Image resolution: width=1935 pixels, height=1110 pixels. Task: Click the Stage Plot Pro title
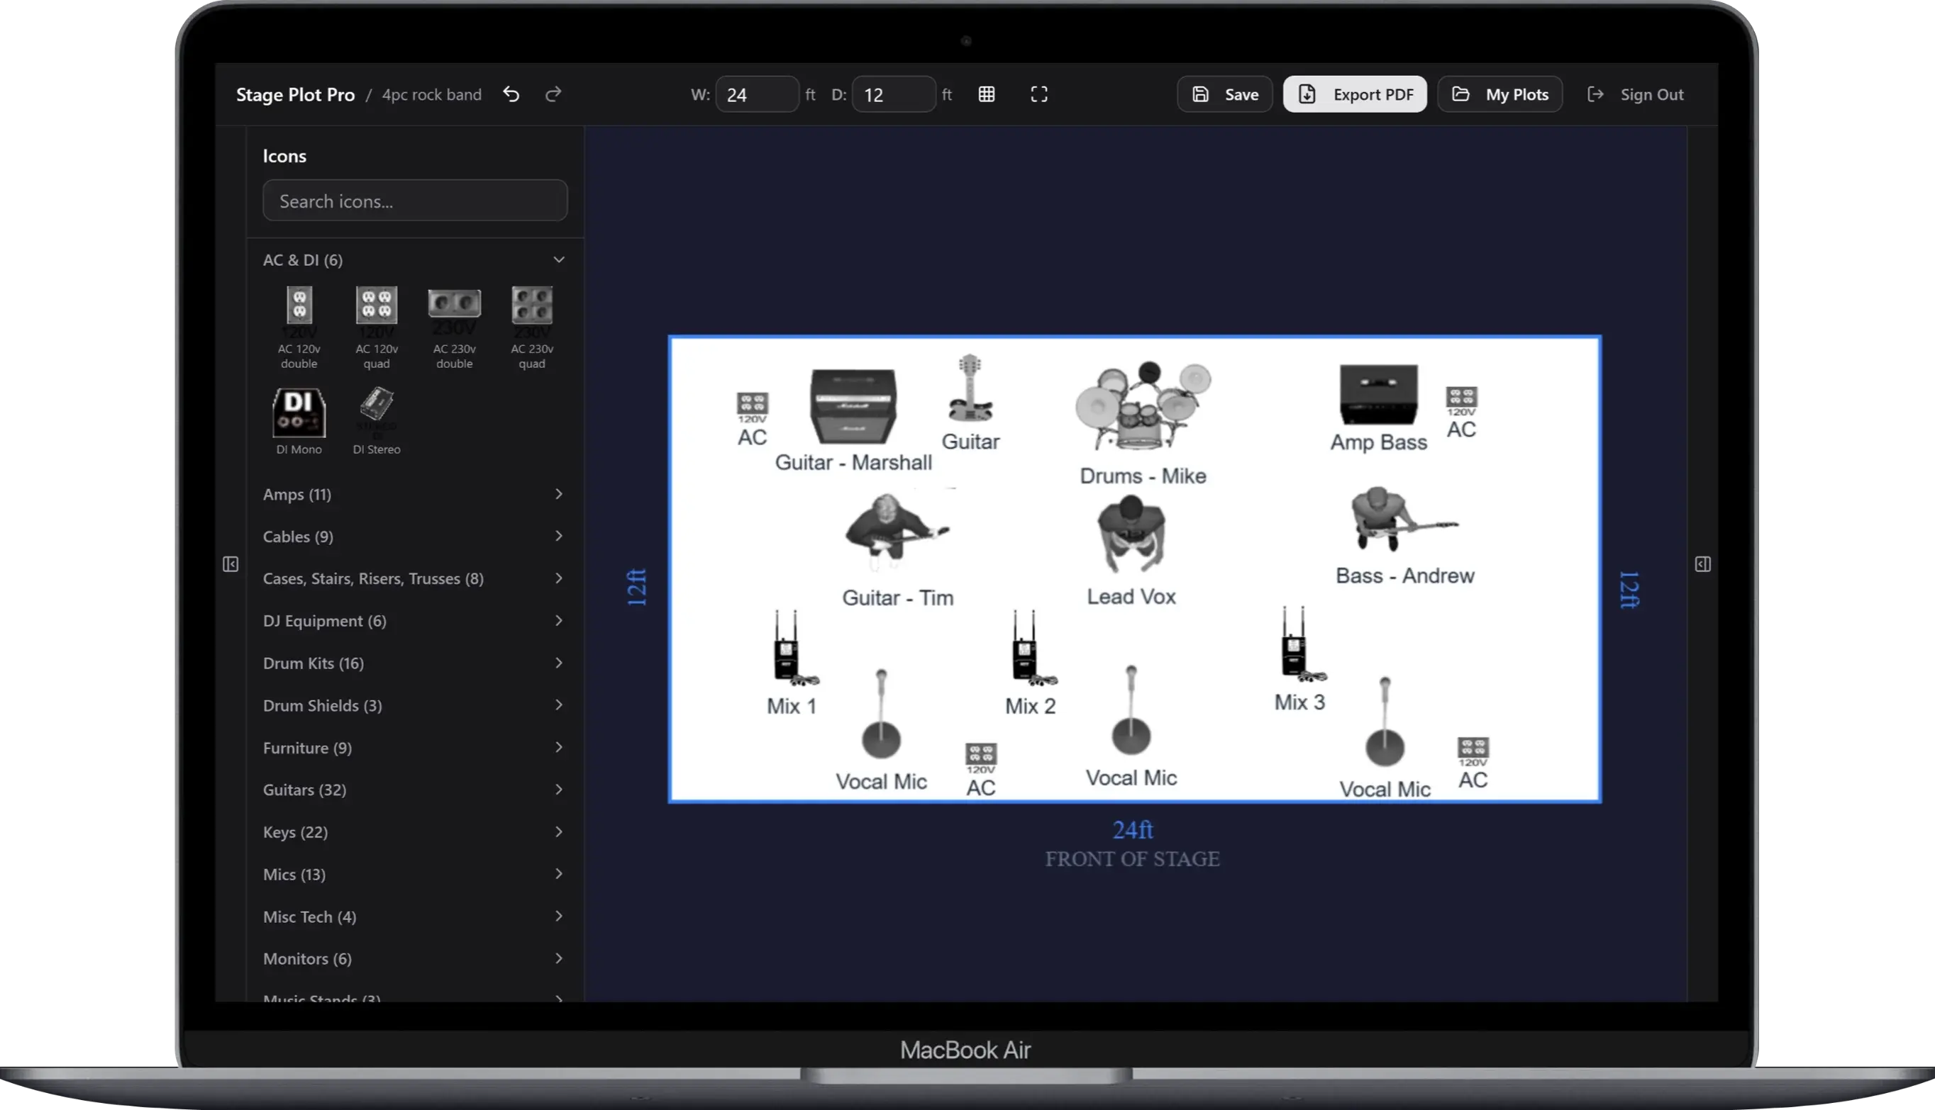tap(295, 94)
